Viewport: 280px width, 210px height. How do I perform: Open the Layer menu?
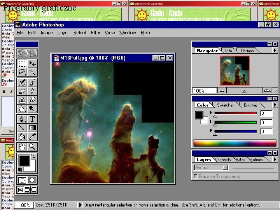pos(63,33)
